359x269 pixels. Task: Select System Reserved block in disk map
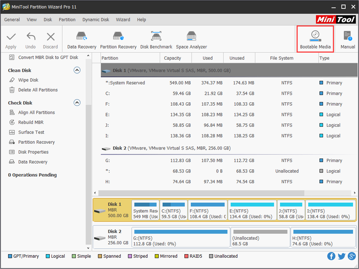(x=145, y=210)
